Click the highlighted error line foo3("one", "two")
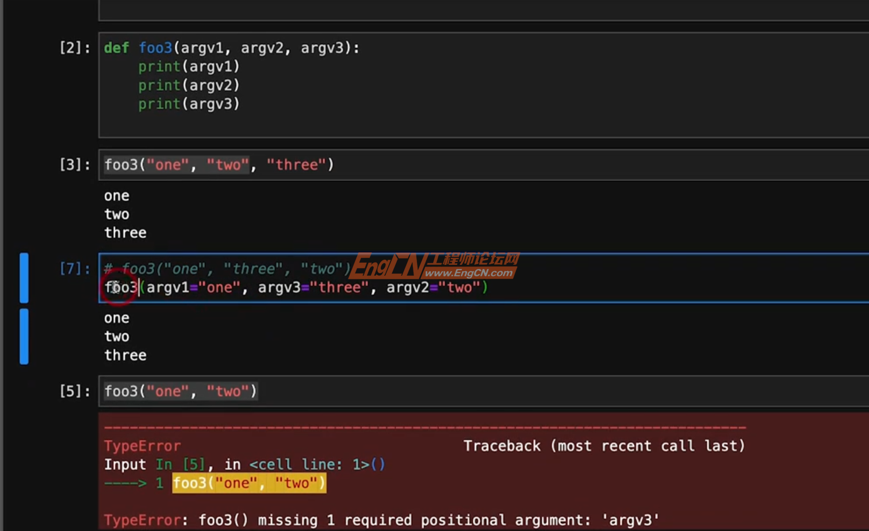The image size is (869, 531). (x=249, y=483)
